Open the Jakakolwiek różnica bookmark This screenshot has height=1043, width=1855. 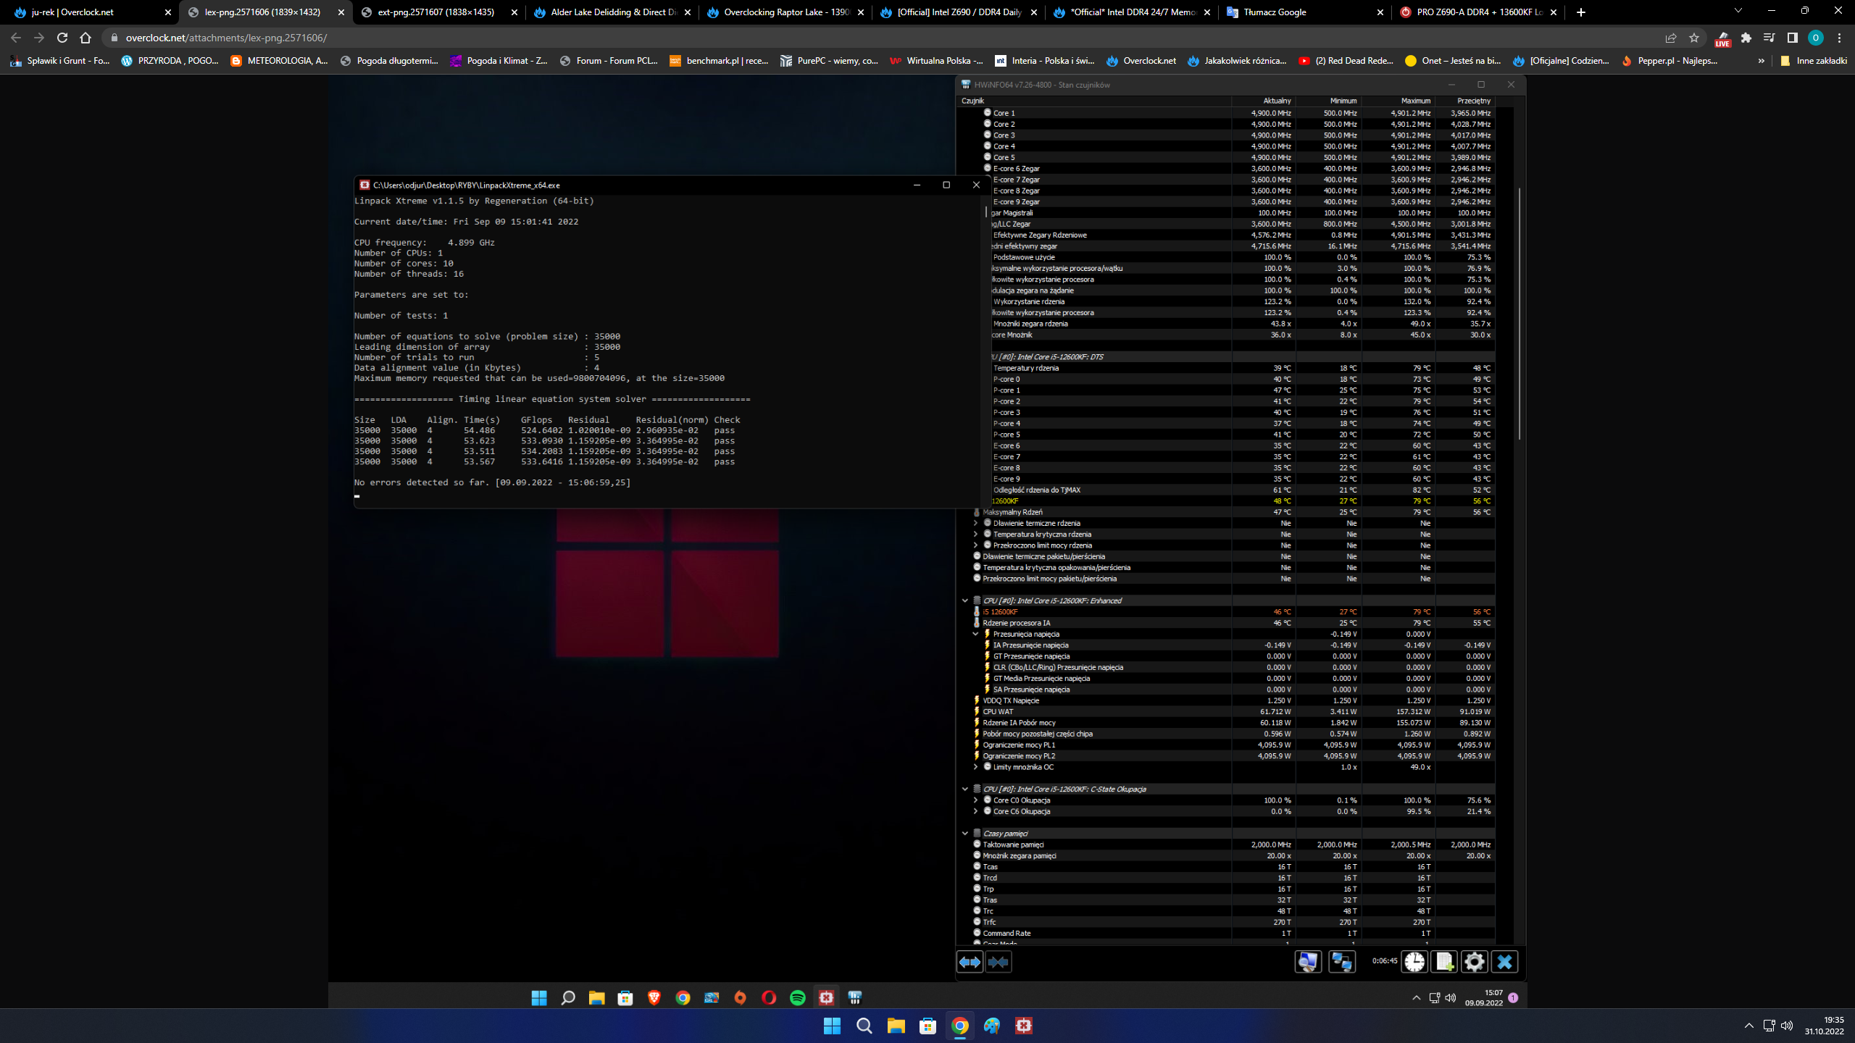tap(1238, 61)
